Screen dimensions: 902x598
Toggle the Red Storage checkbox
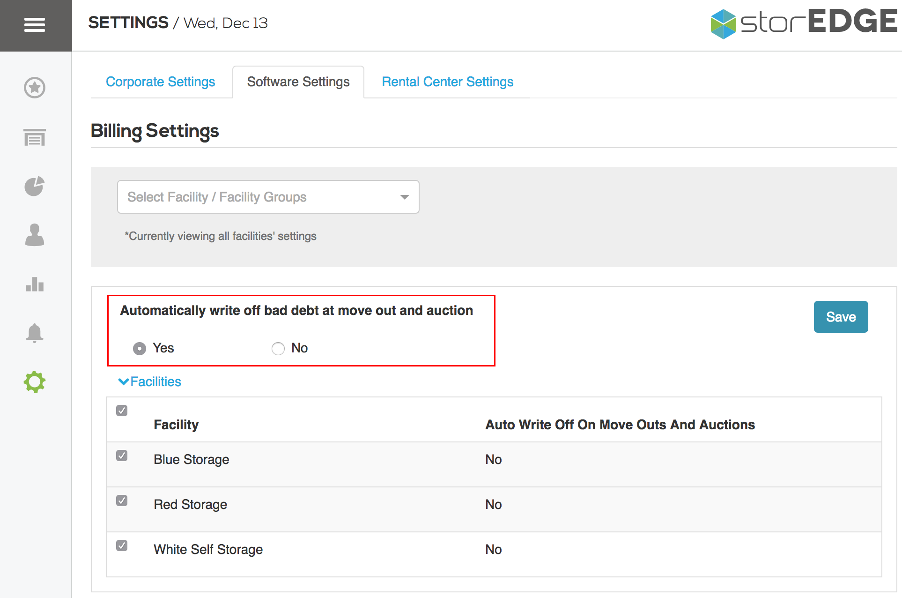coord(122,501)
